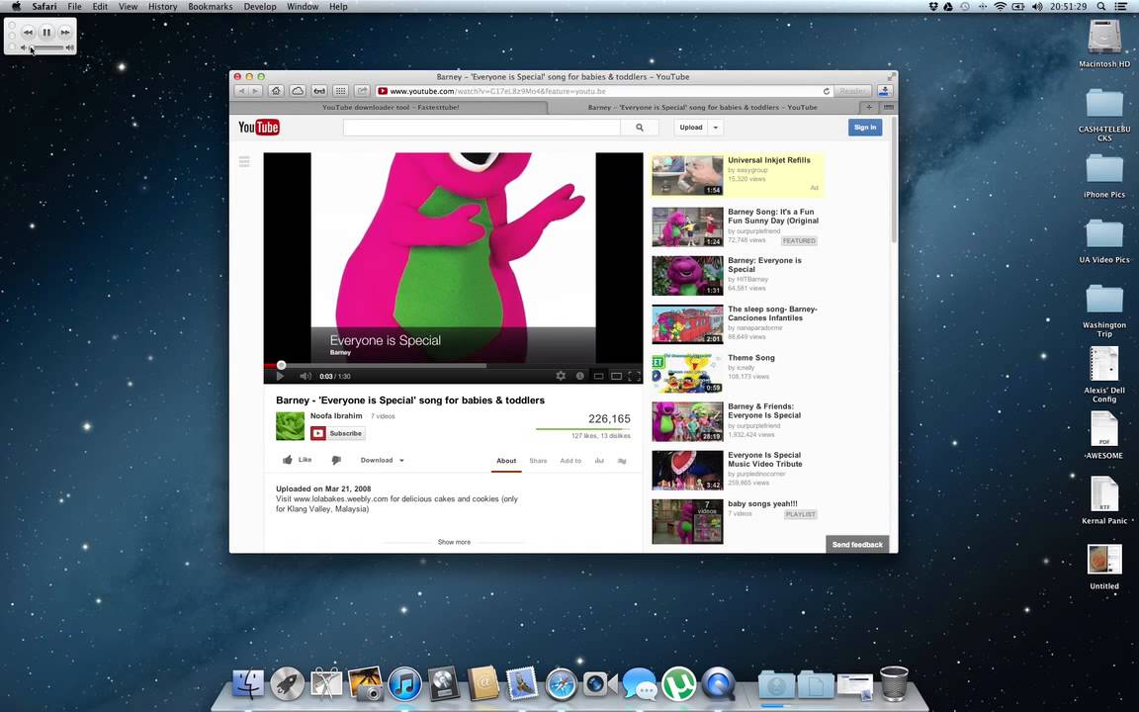Enter fullscreen in the video player
Screen dimensions: 1139x712
point(634,376)
